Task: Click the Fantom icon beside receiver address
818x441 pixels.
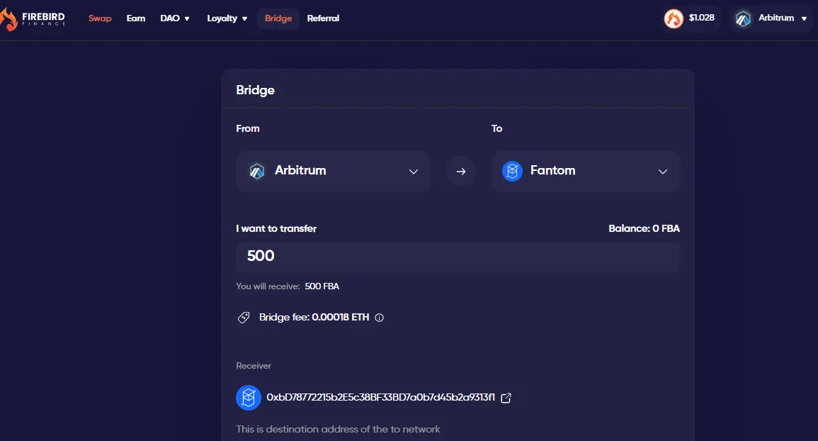Action: coord(249,398)
